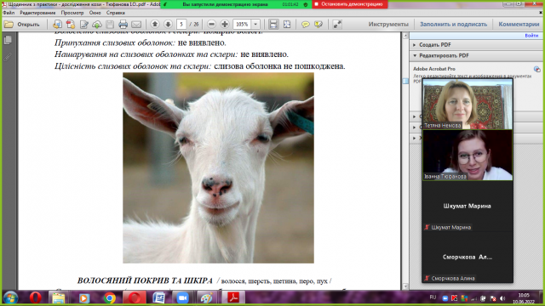Screen dimensions: 545x306
Task: Open Opera browser from taskbar
Action: (36, 297)
